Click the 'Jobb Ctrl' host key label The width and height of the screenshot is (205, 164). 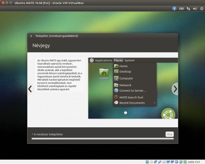[x=194, y=162]
